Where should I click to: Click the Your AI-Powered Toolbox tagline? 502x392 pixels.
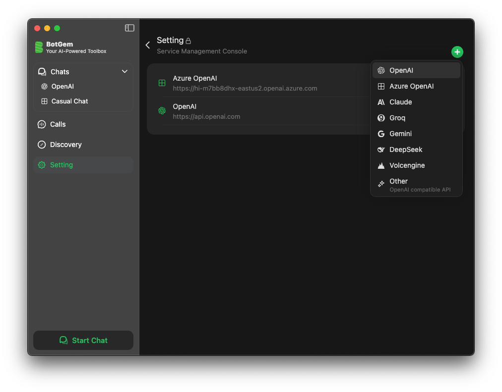pos(76,51)
